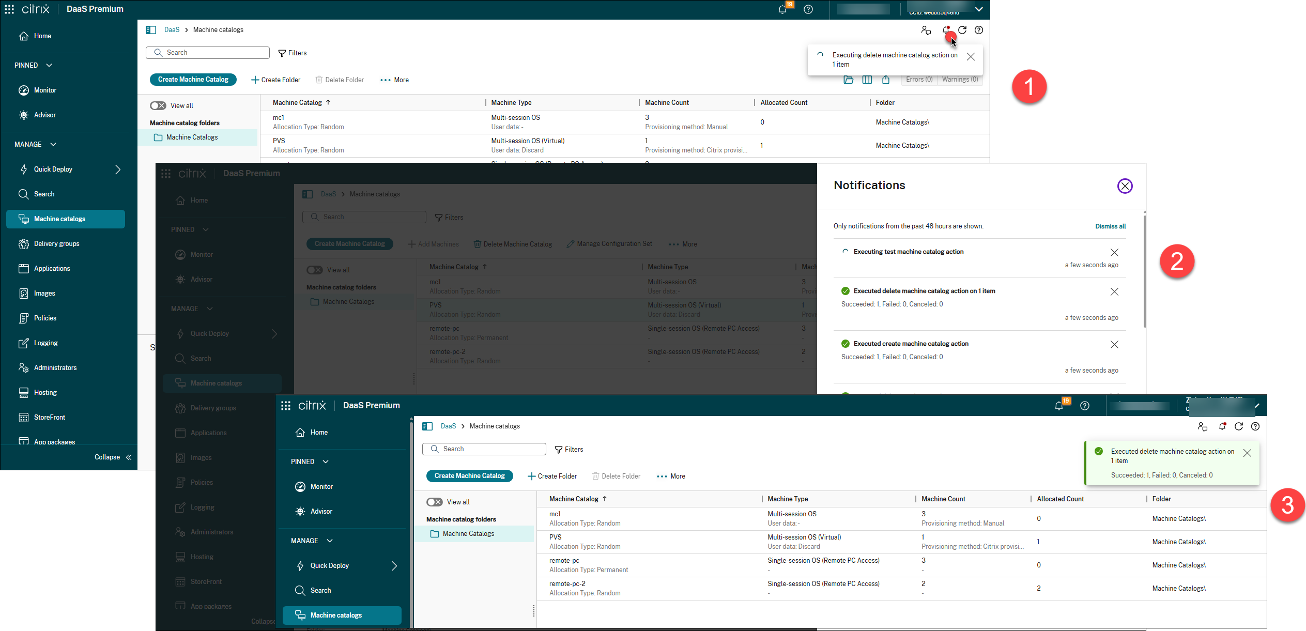Image resolution: width=1306 pixels, height=631 pixels.
Task: Click Dismiss all in Notifications panel
Action: tap(1110, 226)
